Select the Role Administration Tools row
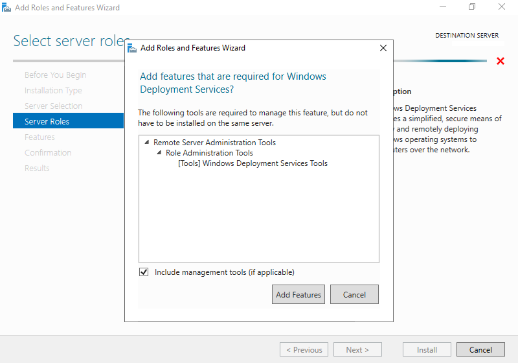The image size is (518, 363). click(x=209, y=153)
